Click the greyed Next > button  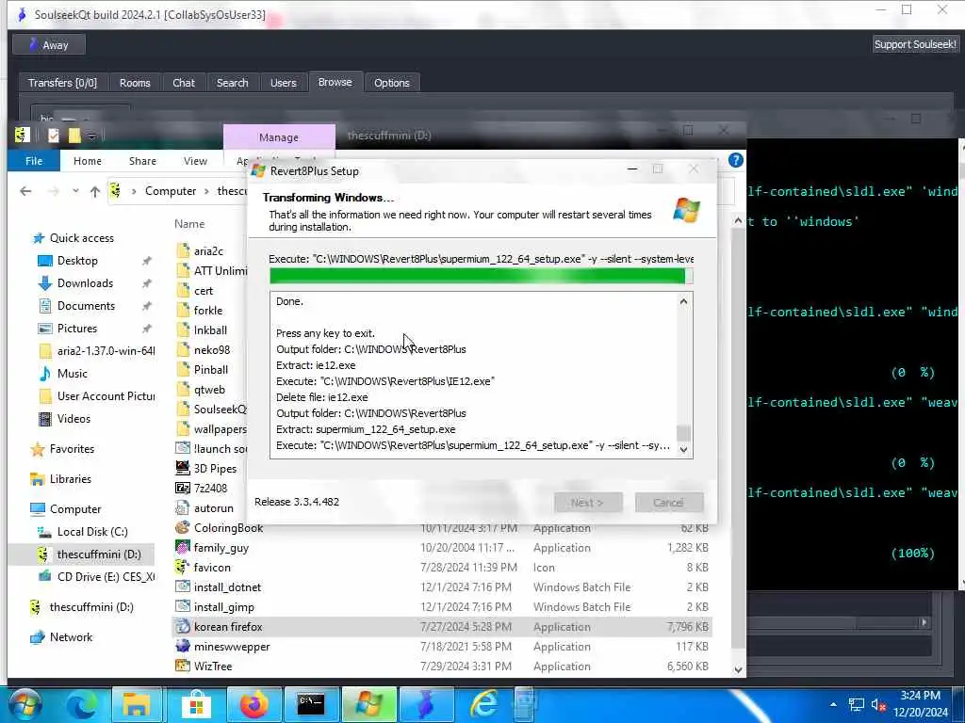click(588, 503)
